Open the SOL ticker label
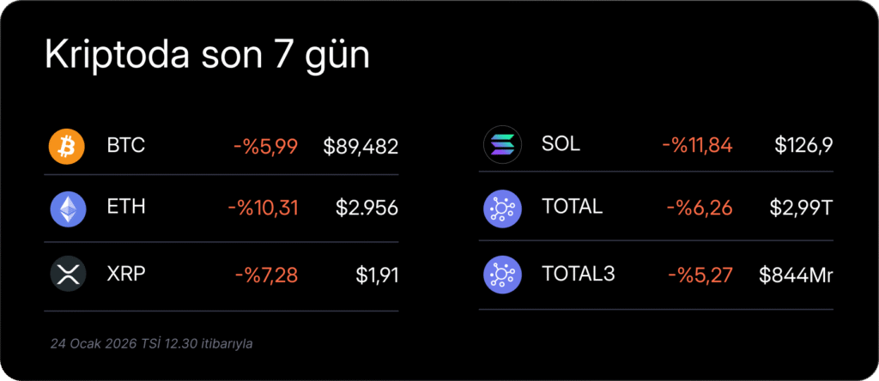Image resolution: width=879 pixels, height=381 pixels. (561, 144)
